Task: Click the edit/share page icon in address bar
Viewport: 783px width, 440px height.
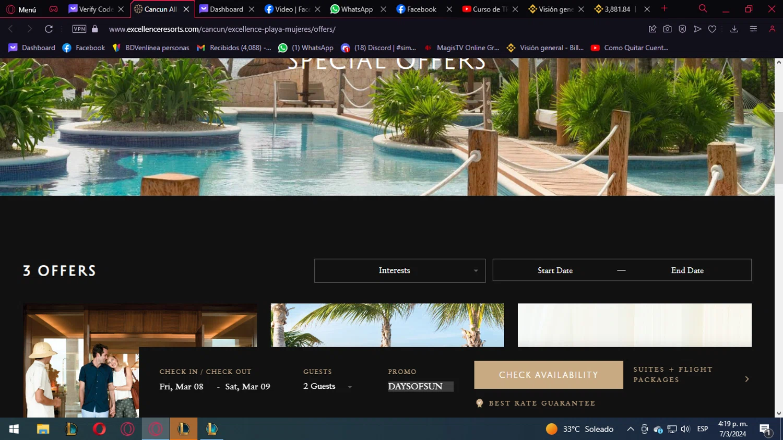Action: (x=652, y=29)
